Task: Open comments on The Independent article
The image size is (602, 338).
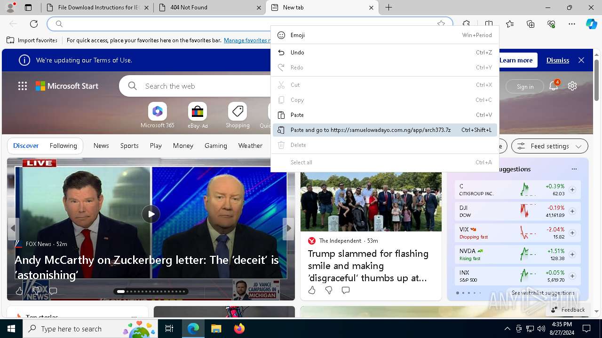Action: click(346, 290)
